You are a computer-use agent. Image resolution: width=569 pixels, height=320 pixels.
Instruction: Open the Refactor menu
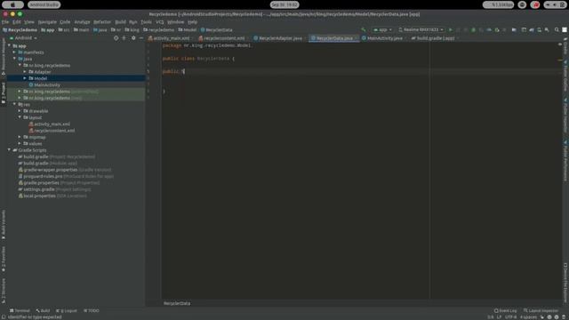(102, 21)
